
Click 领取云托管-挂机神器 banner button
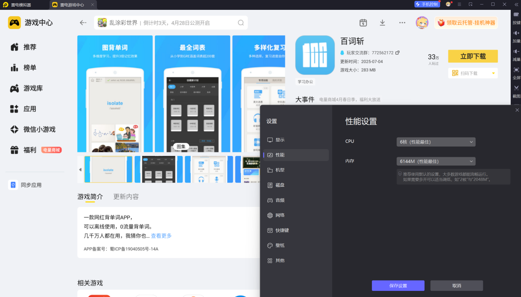466,23
